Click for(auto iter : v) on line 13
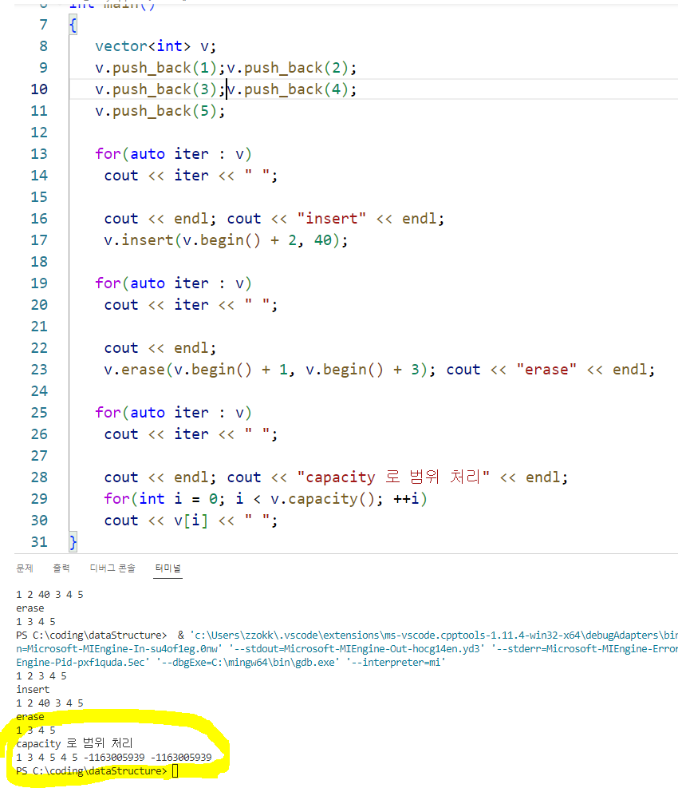 pos(173,154)
